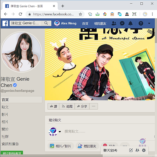The image size is (157, 157).
Task: Select 社群 in the page sidebar
Action: pos(5,137)
